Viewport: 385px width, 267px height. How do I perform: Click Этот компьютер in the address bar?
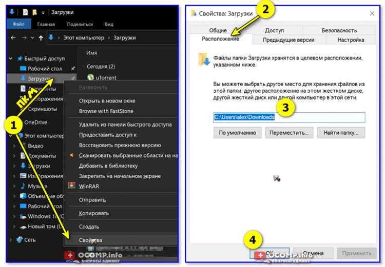coord(84,38)
